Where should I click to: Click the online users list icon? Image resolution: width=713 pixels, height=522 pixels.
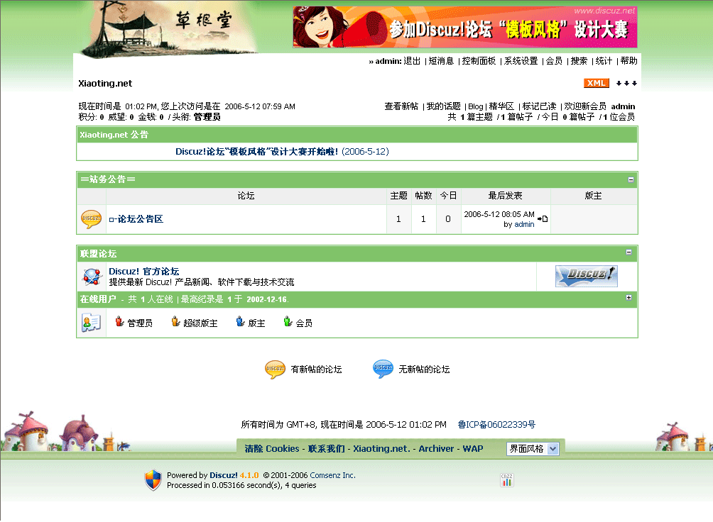[x=91, y=323]
